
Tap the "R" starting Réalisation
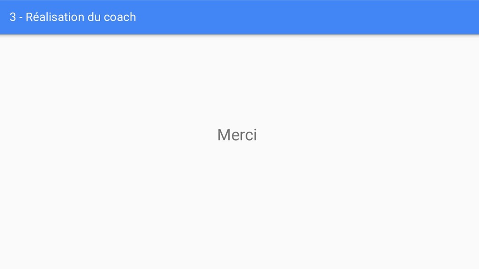coord(29,17)
